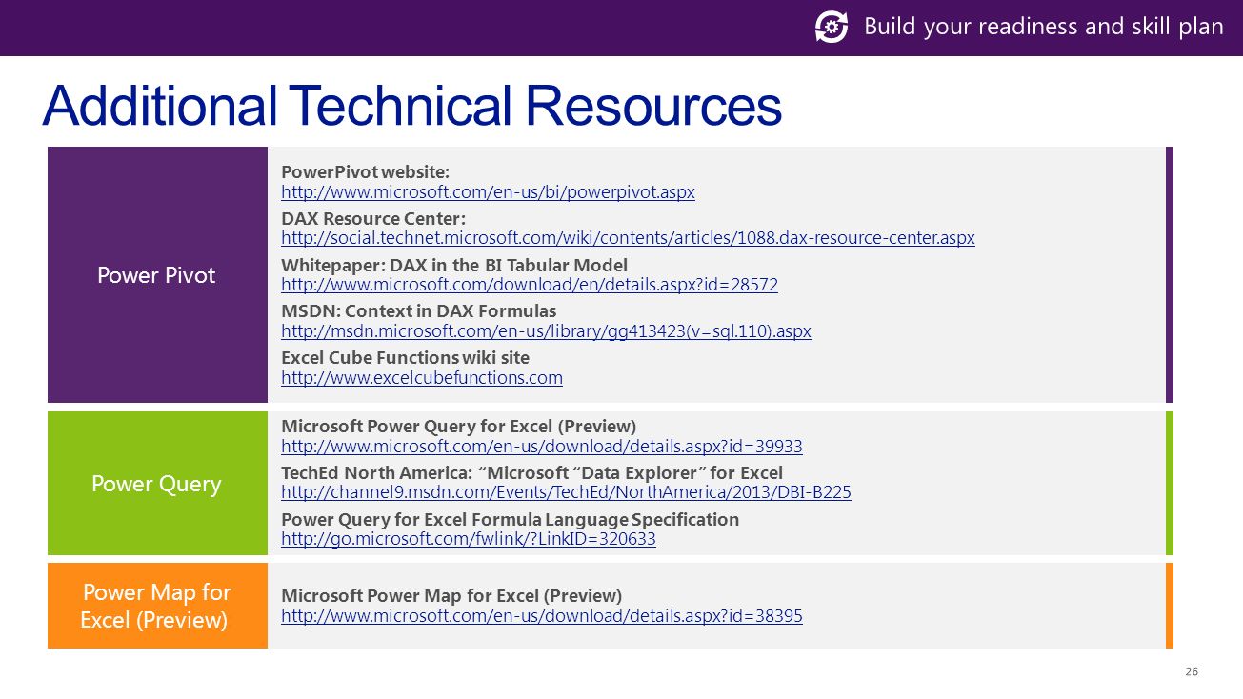
Task: Open the Power Query download link id=39933
Action: (542, 447)
